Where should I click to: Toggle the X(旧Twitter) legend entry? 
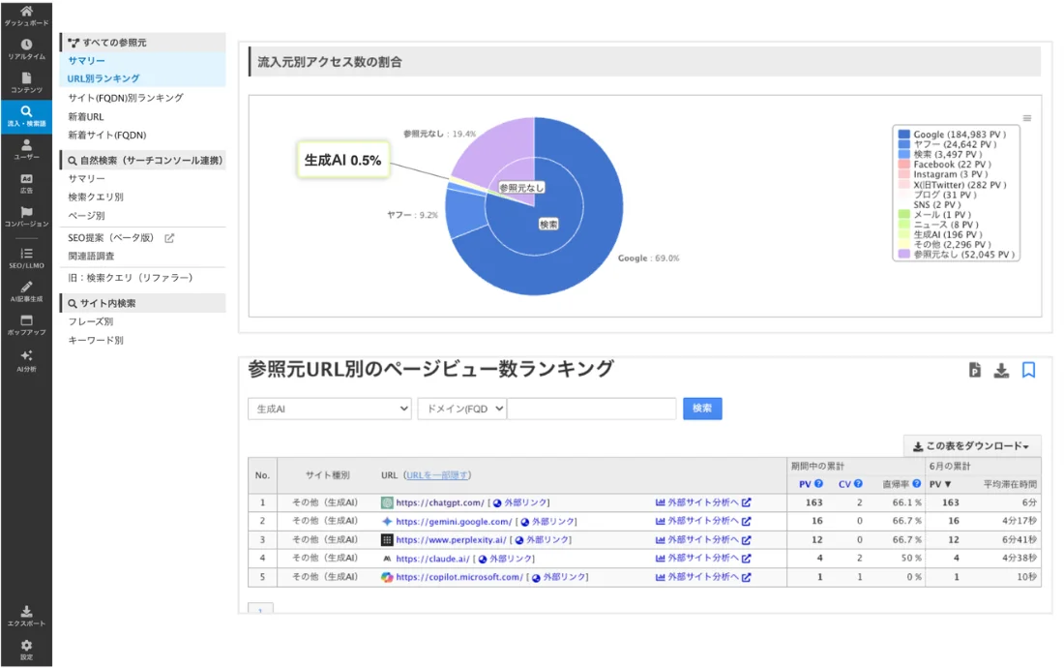click(x=952, y=185)
